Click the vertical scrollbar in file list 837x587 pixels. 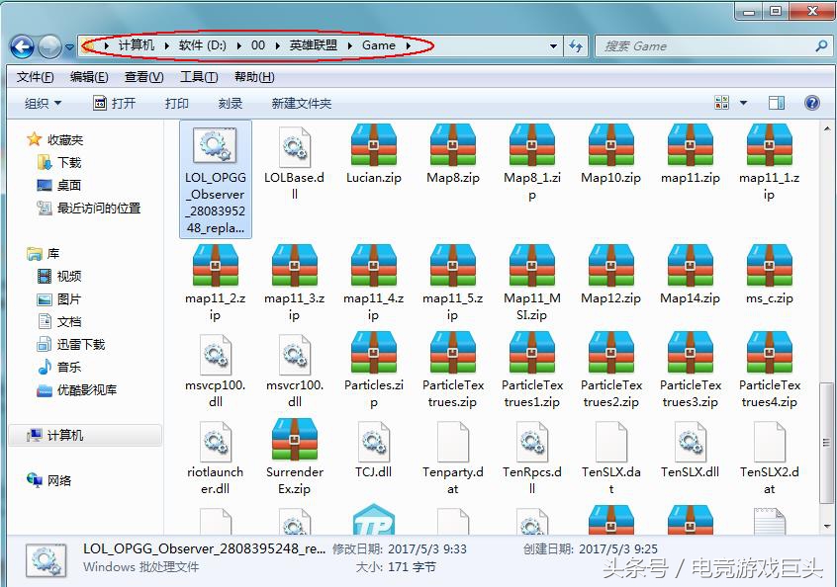[827, 296]
